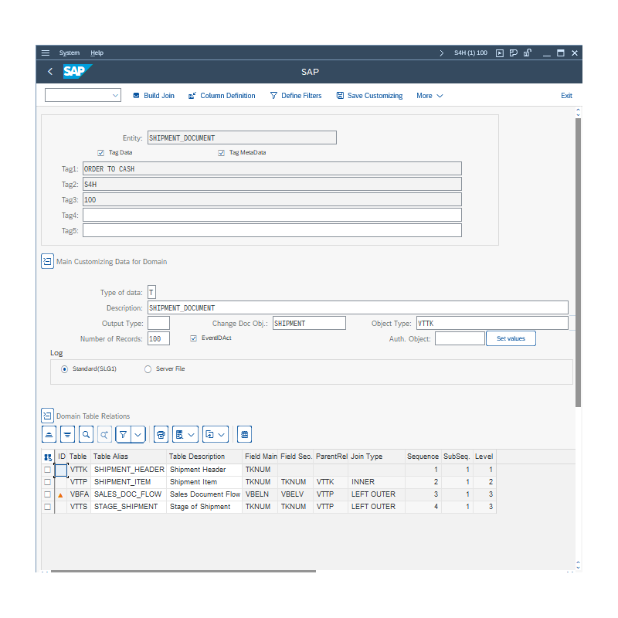The width and height of the screenshot is (618, 618).
Task: Click the Set values button for Auth. Object
Action: click(x=511, y=338)
